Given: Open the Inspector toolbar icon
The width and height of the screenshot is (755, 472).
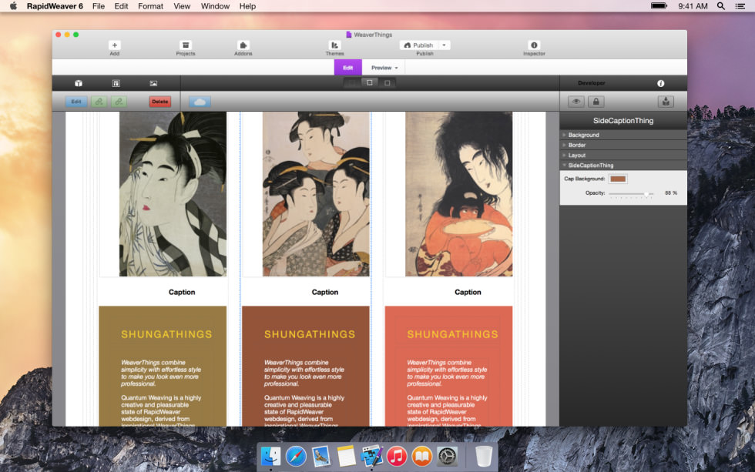Looking at the screenshot, I should pyautogui.click(x=534, y=45).
